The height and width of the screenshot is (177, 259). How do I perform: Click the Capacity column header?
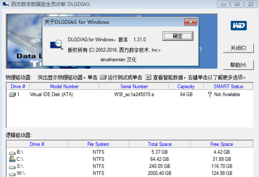click(186, 86)
